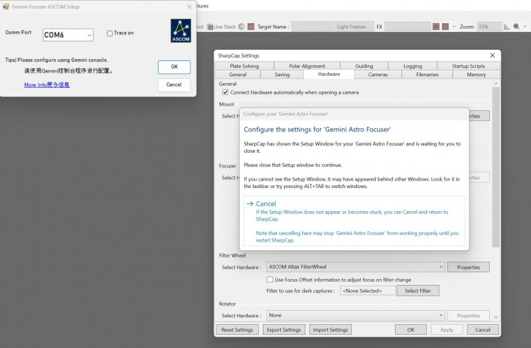Click the second red FX icon after the FX field
The image size is (531, 348).
point(445,27)
